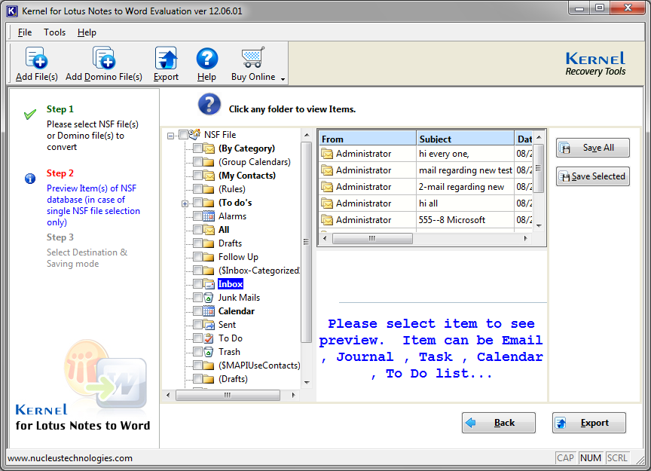Click the Buy Online shopping cart icon

click(253, 58)
